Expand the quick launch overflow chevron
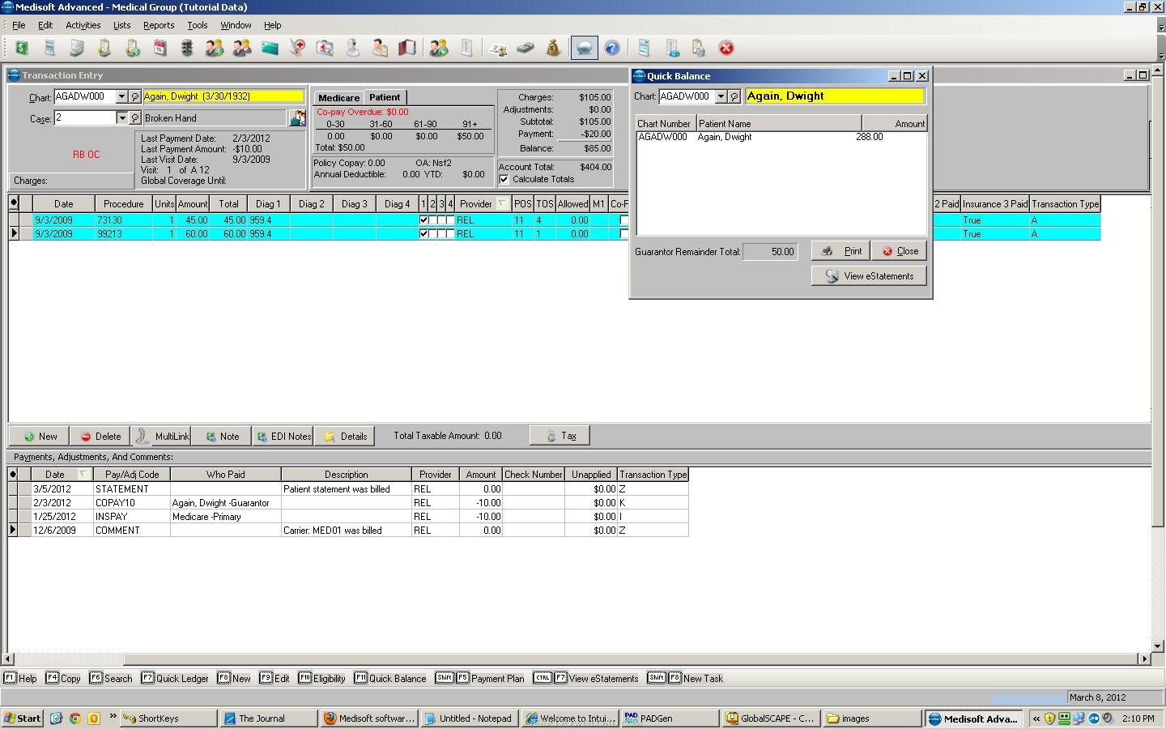Screen dimensions: 1166x729 click(113, 717)
